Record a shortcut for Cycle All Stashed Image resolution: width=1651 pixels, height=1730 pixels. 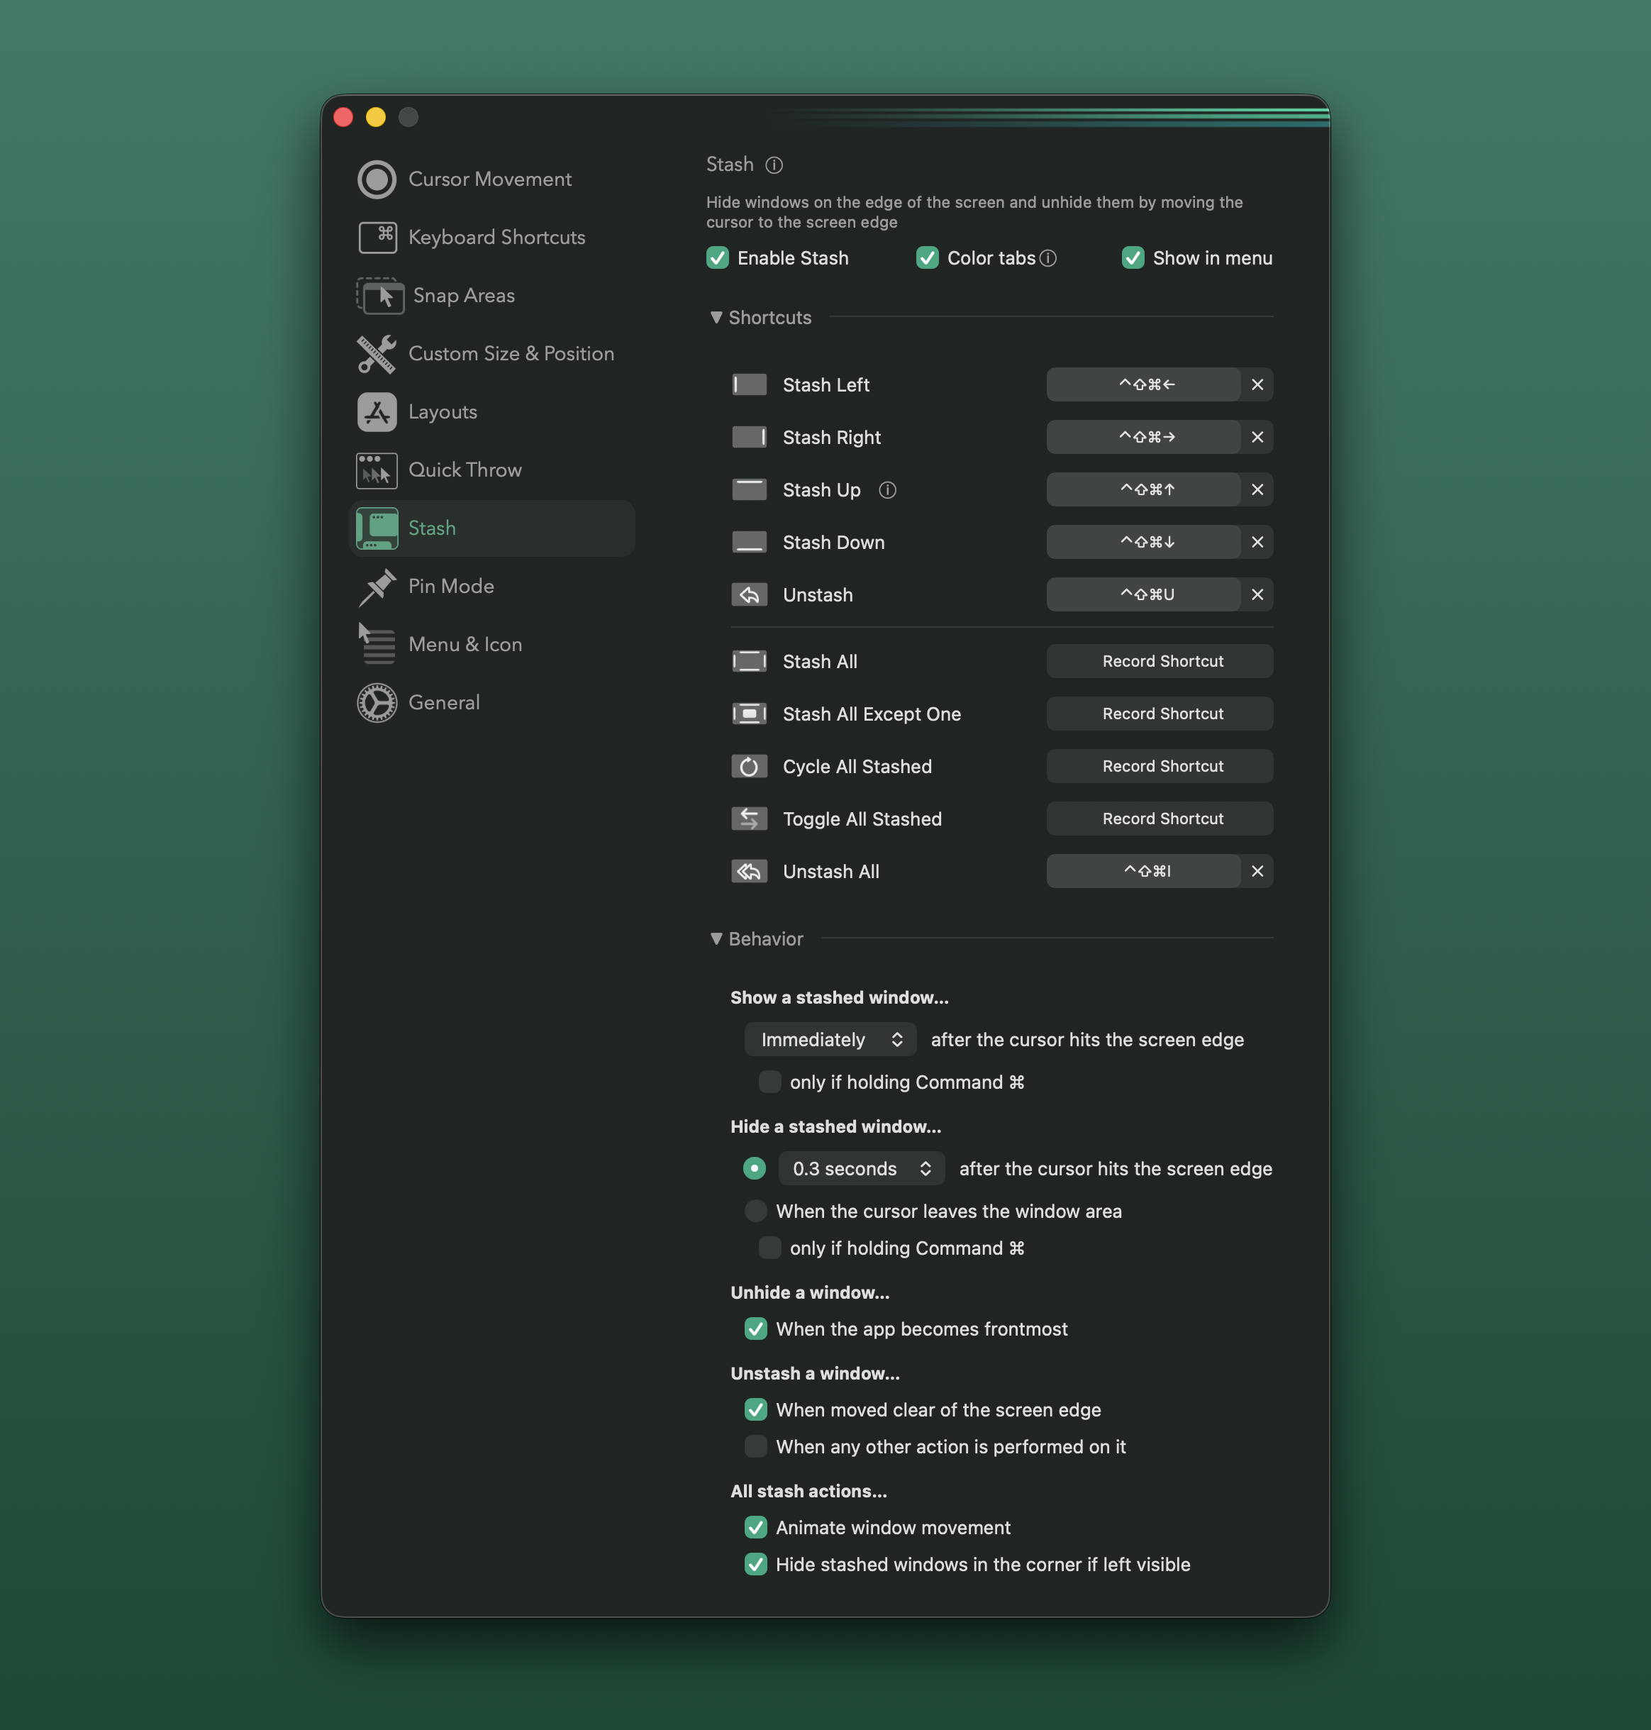[x=1159, y=767]
